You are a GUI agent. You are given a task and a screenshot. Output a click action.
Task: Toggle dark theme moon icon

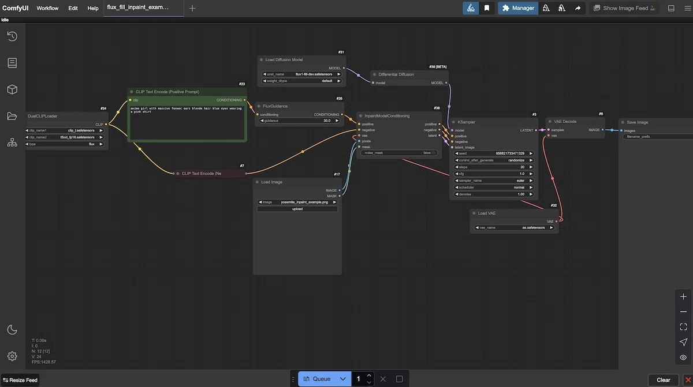point(12,329)
